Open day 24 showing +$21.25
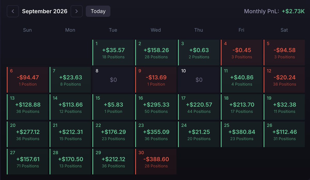Screen dimensions: 310x180 [x=199, y=134]
